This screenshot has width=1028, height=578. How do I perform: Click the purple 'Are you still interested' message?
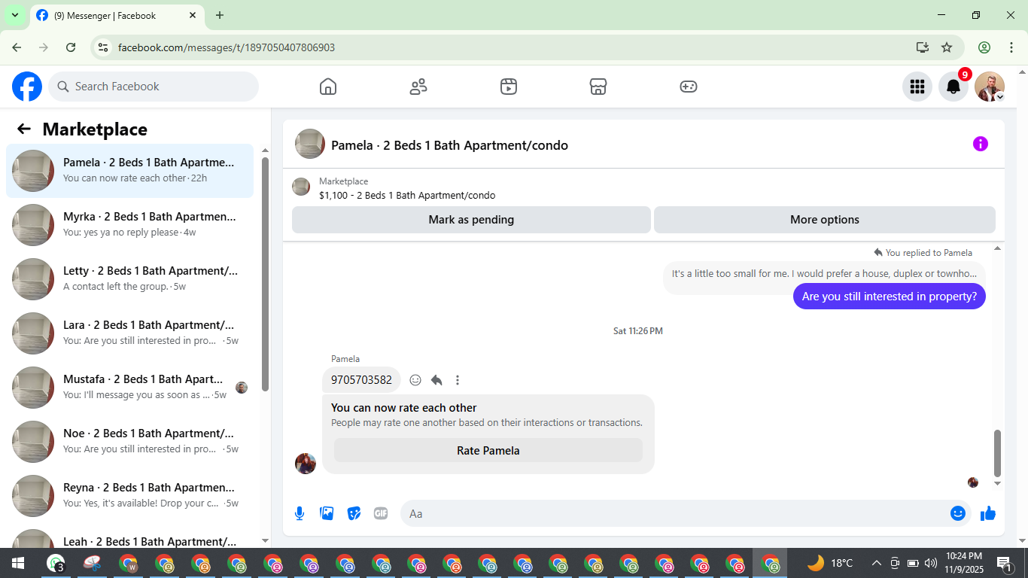pyautogui.click(x=890, y=297)
